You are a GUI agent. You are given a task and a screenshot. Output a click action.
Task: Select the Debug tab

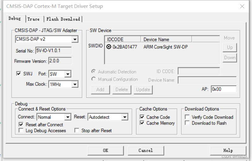(x=15, y=19)
